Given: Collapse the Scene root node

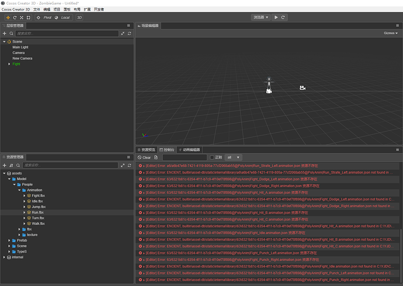Looking at the screenshot, I should pyautogui.click(x=4, y=41).
